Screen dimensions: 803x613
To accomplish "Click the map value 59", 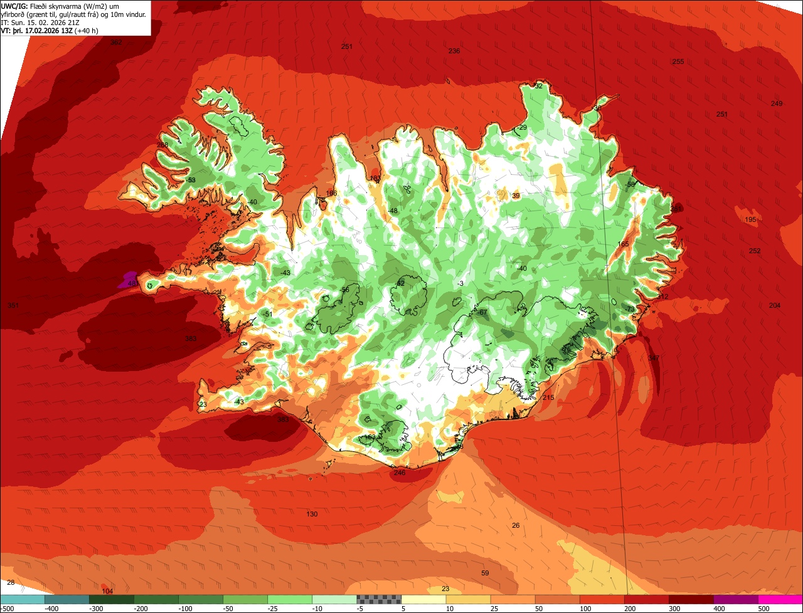I will coord(485,573).
